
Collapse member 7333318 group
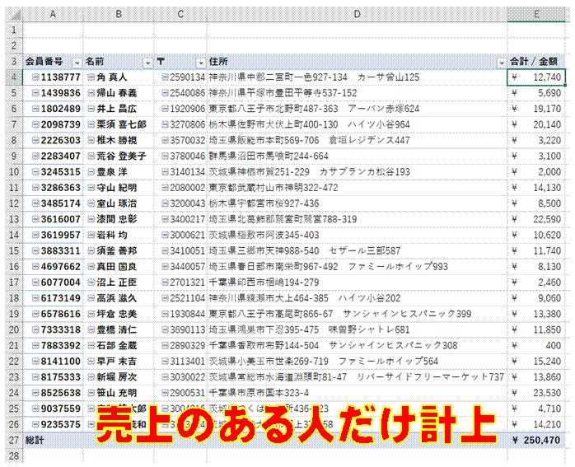35,329
